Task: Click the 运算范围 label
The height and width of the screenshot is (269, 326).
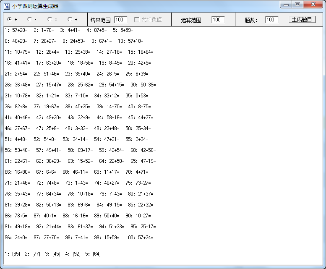Action: point(191,20)
